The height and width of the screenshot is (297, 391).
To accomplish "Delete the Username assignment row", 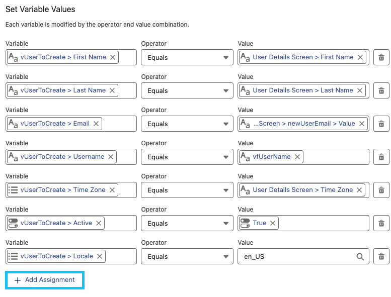I will click(x=381, y=157).
